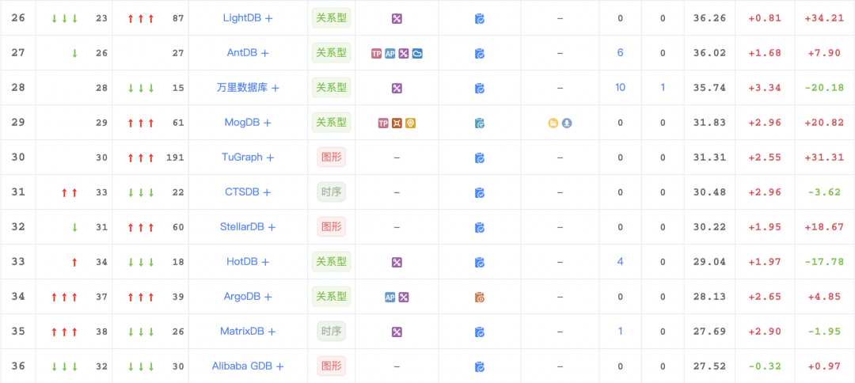Click the clipboard check icon in Alibaba GDB row
The height and width of the screenshot is (383, 855).
480,367
